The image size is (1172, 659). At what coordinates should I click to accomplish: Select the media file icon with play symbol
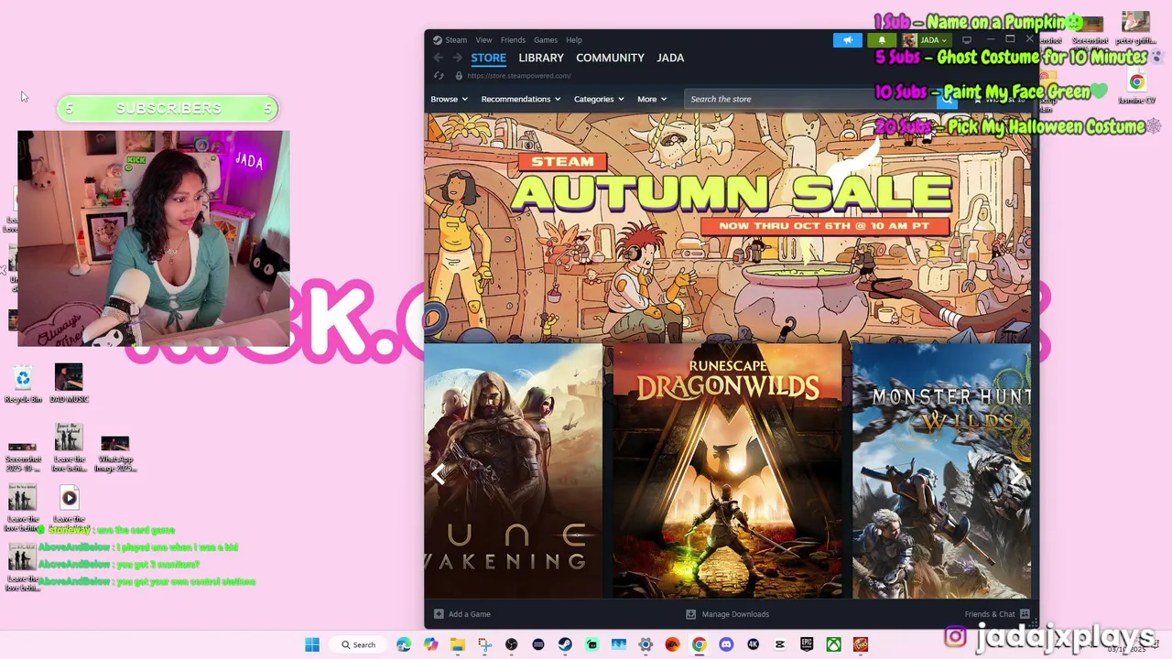(69, 498)
